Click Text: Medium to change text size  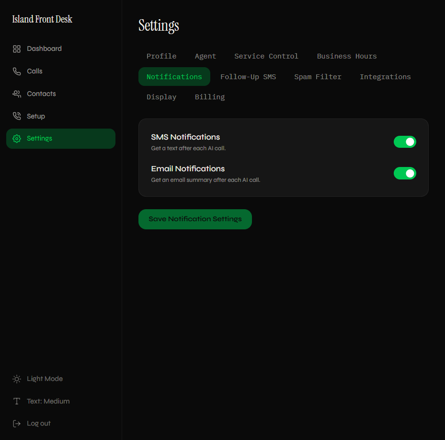[x=48, y=401]
